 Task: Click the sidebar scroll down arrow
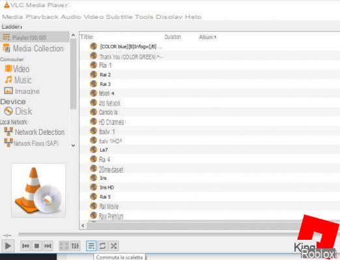(x=74, y=145)
